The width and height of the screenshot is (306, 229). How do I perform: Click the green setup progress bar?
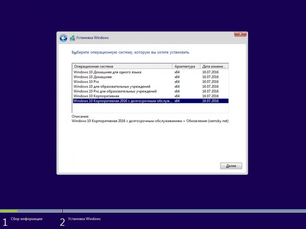(9, 211)
